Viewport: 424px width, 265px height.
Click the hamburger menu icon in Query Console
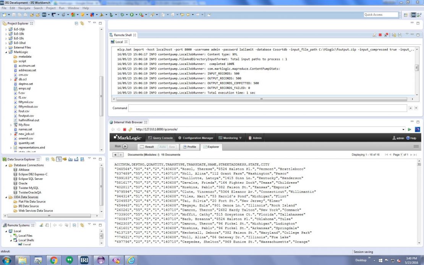(416, 147)
